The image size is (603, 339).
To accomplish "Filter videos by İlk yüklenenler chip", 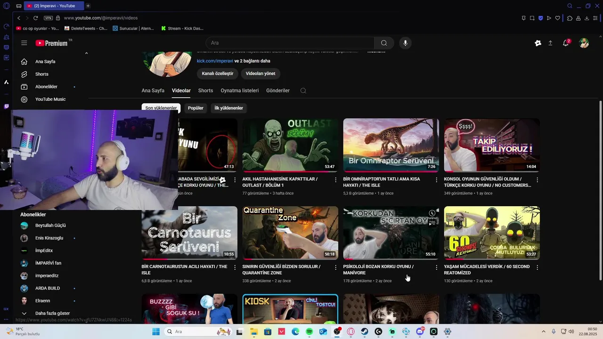I will [x=228, y=108].
